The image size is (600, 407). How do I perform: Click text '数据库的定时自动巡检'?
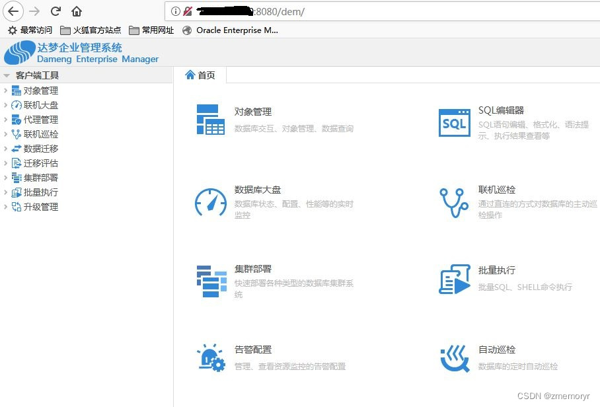click(x=517, y=367)
